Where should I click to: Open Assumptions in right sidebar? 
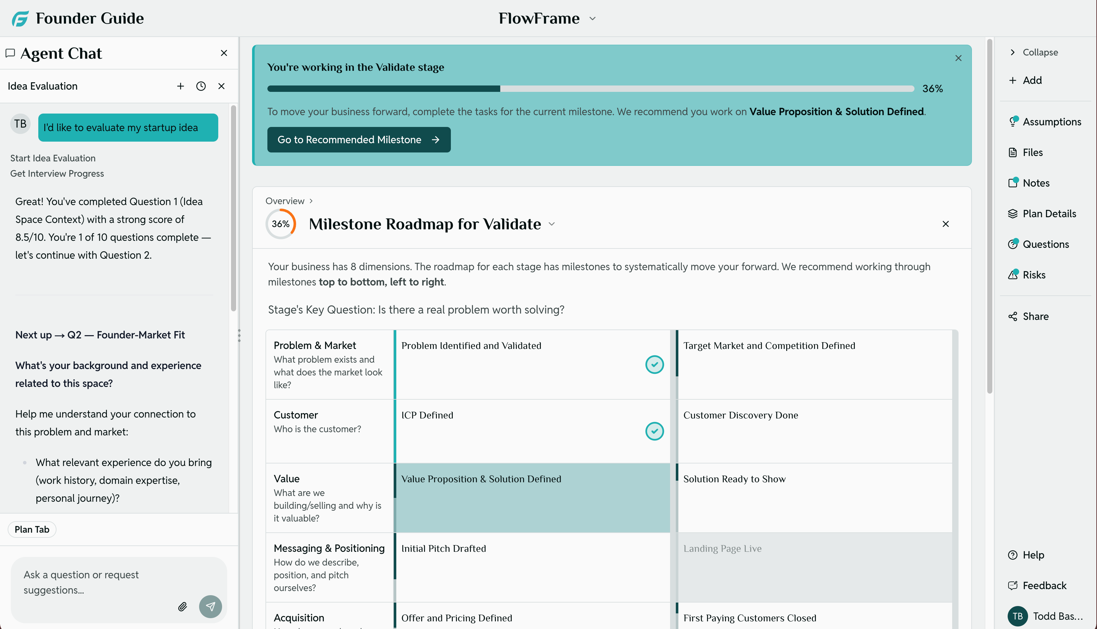coord(1051,122)
